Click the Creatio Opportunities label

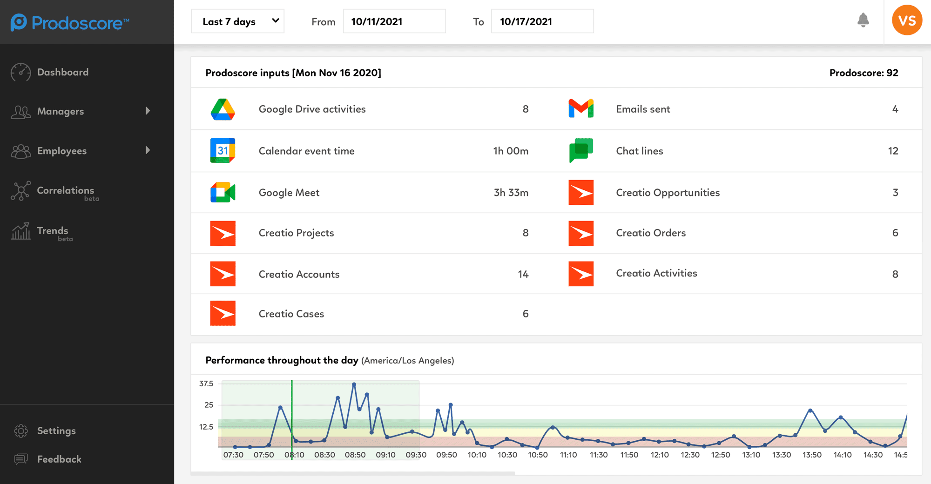[668, 193]
